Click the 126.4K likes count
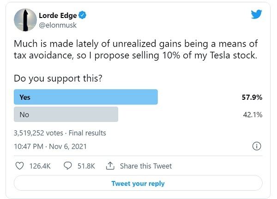This screenshot has height=199, width=277. coord(39,166)
